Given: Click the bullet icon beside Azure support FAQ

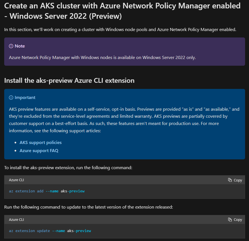Looking at the screenshot, I should click(16, 151).
